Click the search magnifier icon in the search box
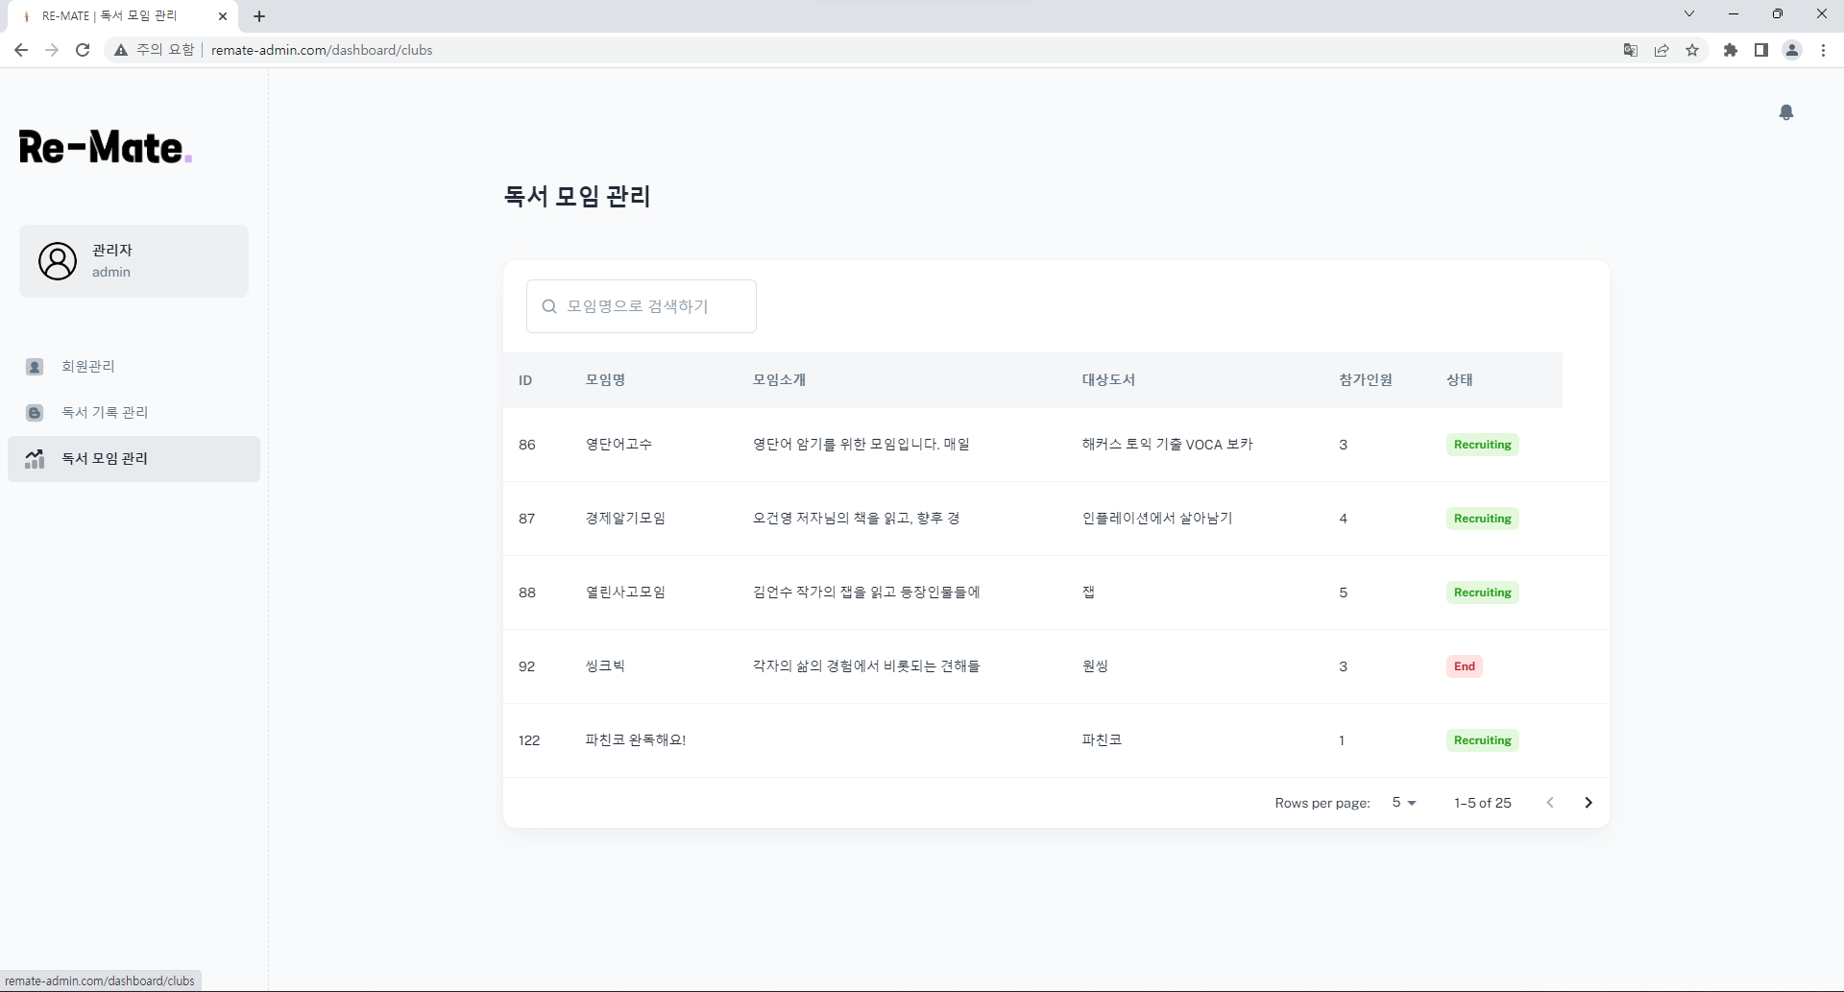 (x=549, y=305)
